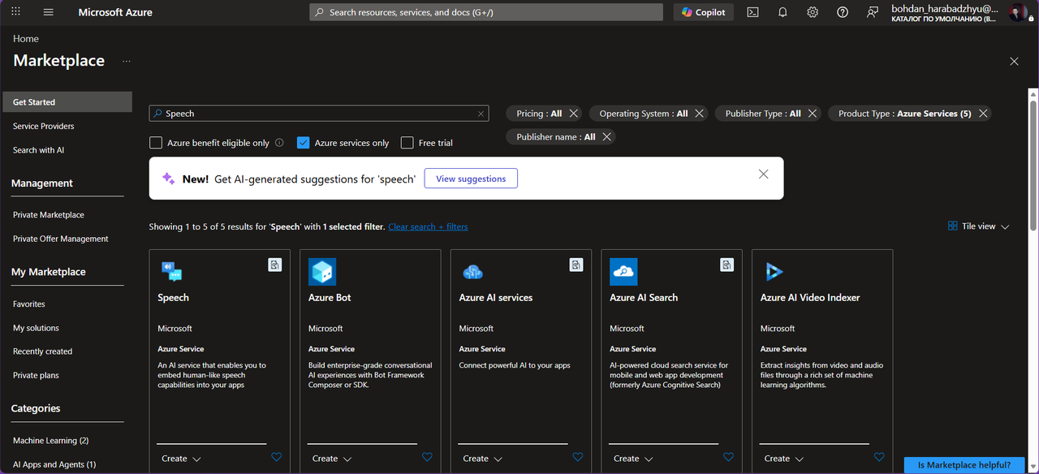Open the Azure portal hamburger menu
This screenshot has height=474, width=1039.
[x=48, y=12]
